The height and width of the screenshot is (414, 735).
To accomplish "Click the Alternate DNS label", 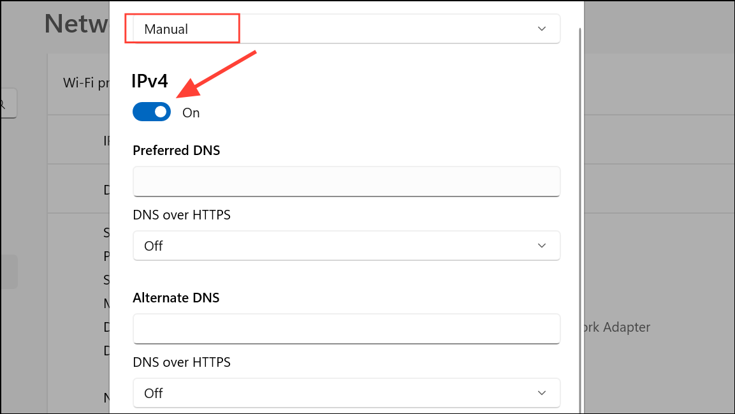I will [x=176, y=298].
